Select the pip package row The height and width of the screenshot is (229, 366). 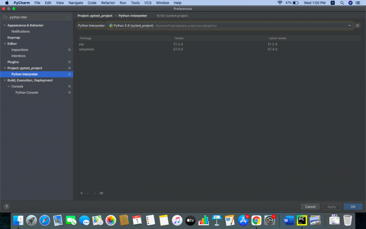click(220, 44)
